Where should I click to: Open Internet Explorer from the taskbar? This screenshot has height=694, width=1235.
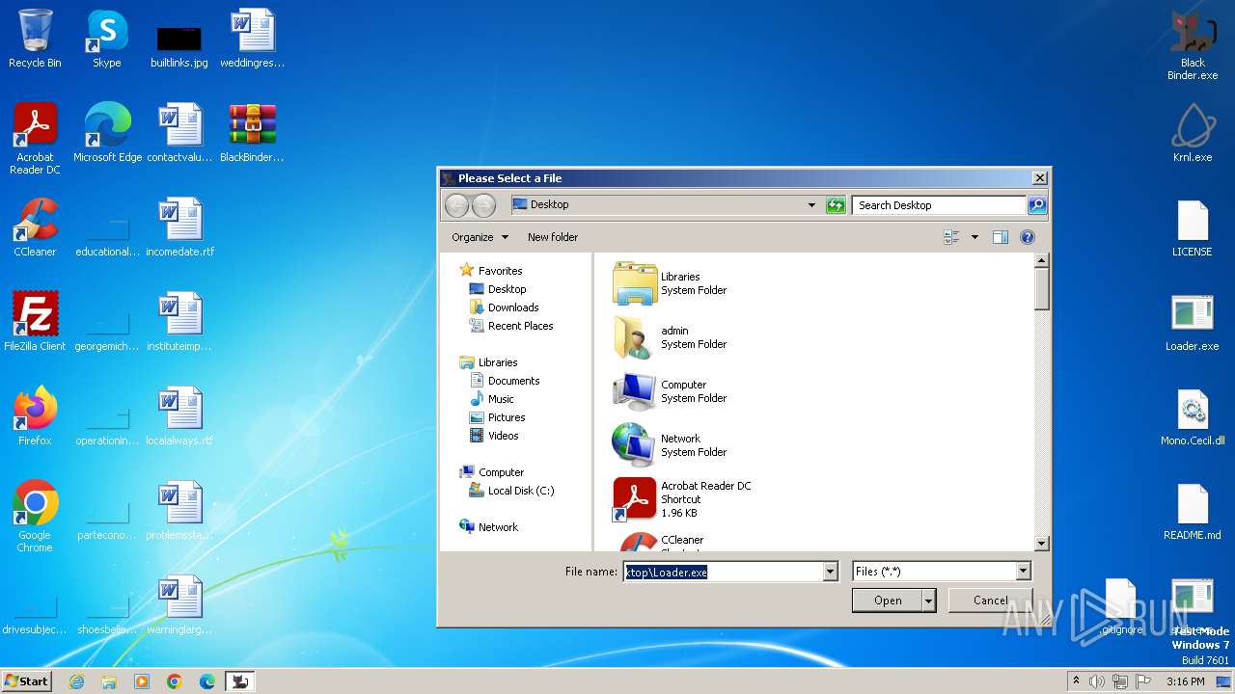tap(76, 681)
